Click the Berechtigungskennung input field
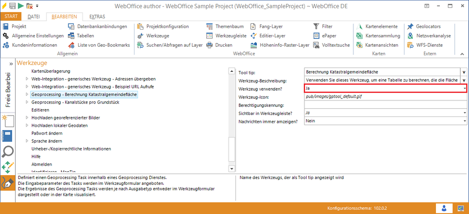Screen dimensions: 469x214 [x=385, y=105]
